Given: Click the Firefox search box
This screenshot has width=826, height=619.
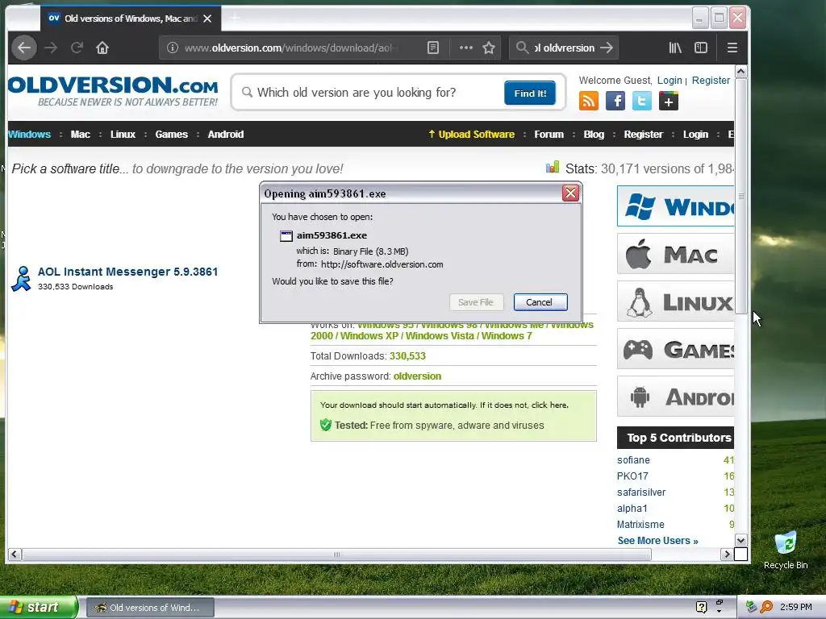Looking at the screenshot, I should [564, 48].
